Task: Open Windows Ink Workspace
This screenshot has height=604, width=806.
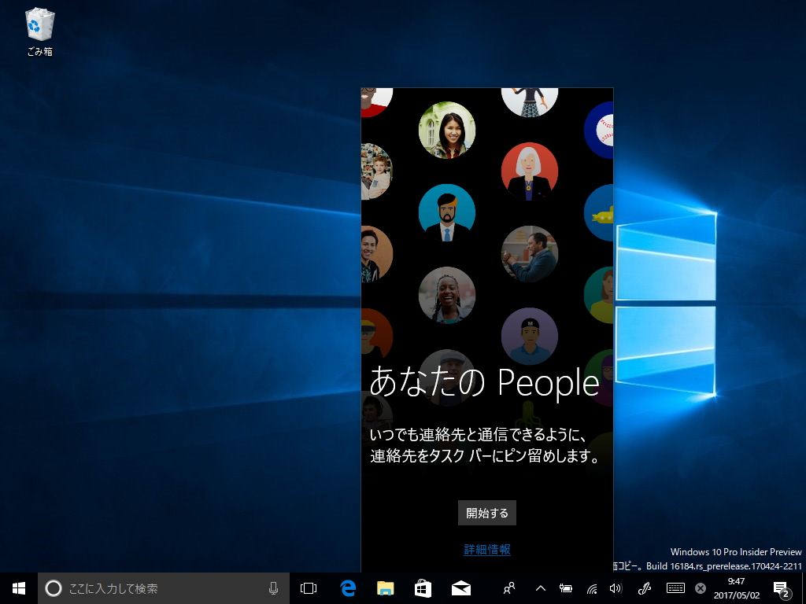Action: pos(645,587)
